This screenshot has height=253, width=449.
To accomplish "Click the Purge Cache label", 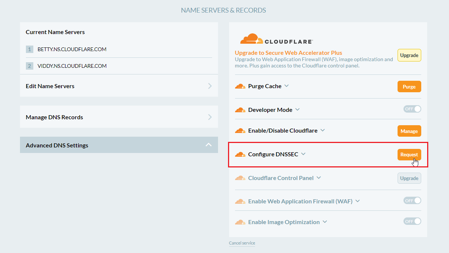I will coord(265,86).
